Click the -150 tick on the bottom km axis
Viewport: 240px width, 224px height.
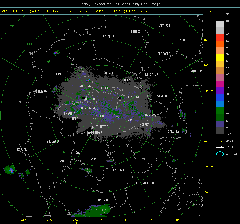click(24, 221)
